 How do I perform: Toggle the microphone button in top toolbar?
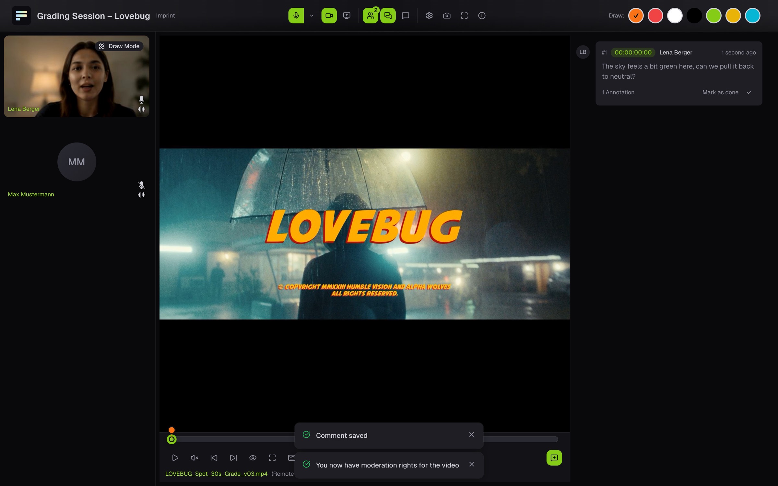point(296,16)
